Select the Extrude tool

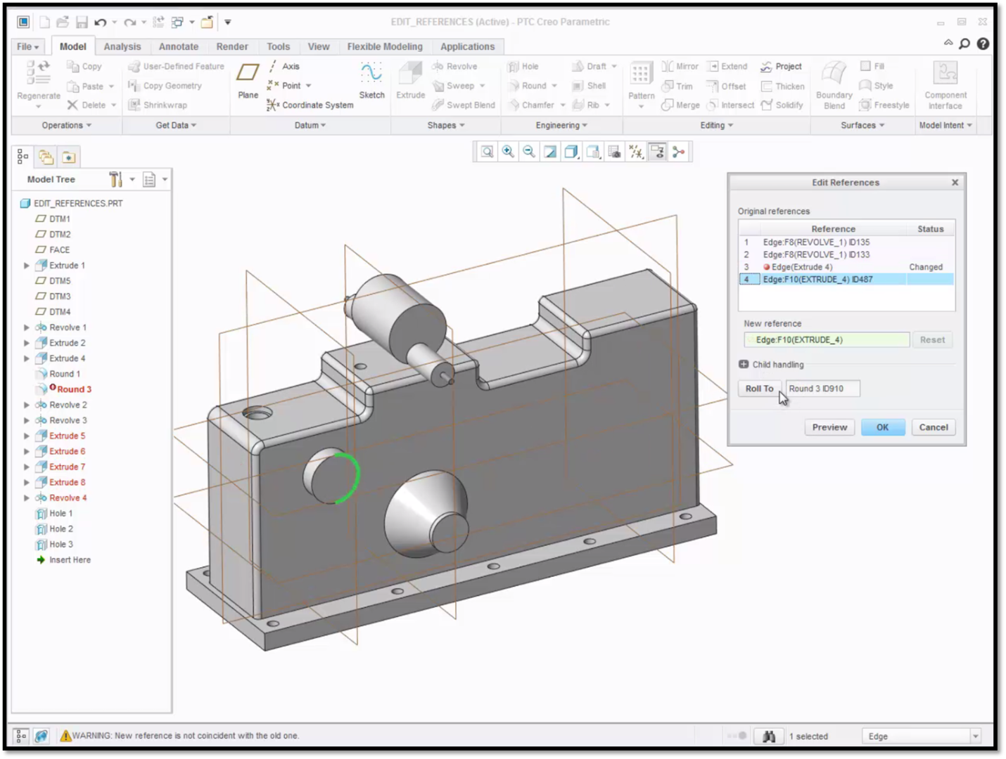click(x=410, y=79)
